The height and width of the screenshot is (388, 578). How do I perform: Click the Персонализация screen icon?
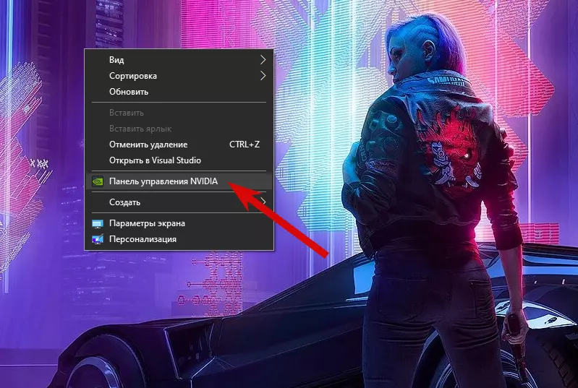coord(98,239)
